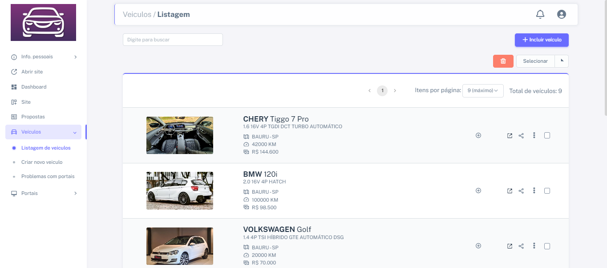Click the user account profile icon
The height and width of the screenshot is (268, 607).
point(561,14)
